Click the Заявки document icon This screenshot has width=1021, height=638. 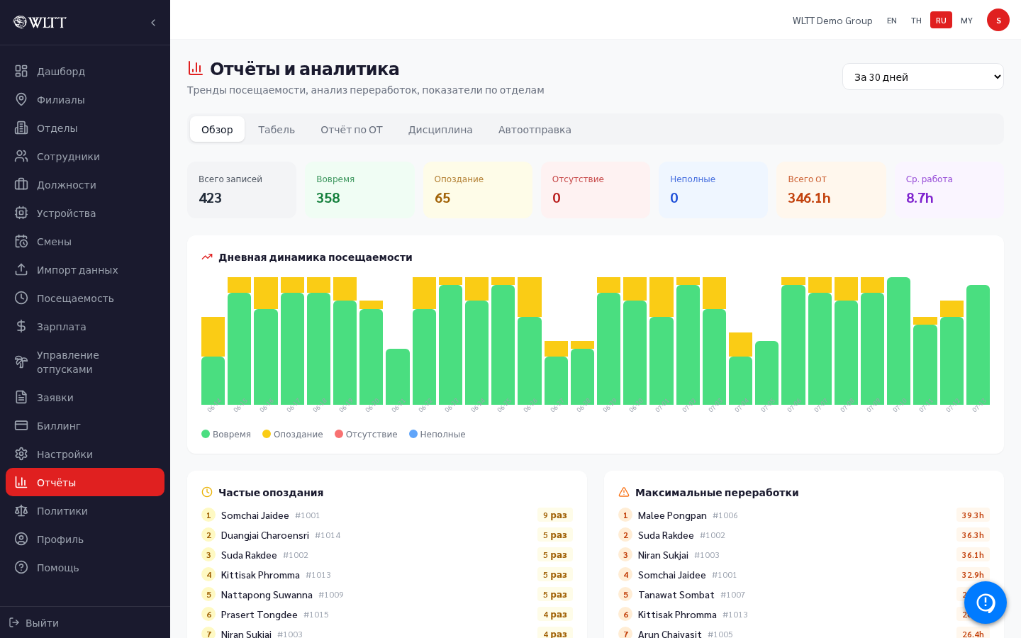(21, 397)
